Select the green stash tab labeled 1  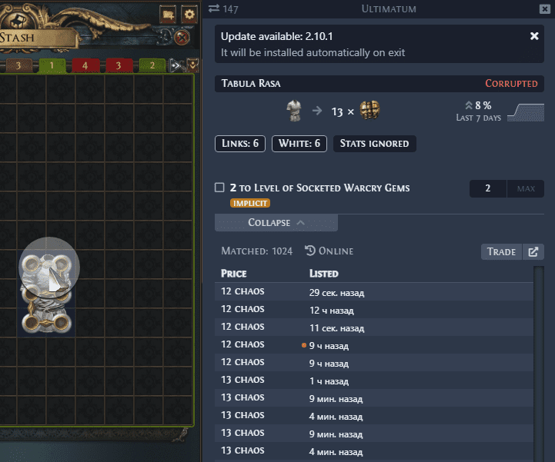click(52, 65)
